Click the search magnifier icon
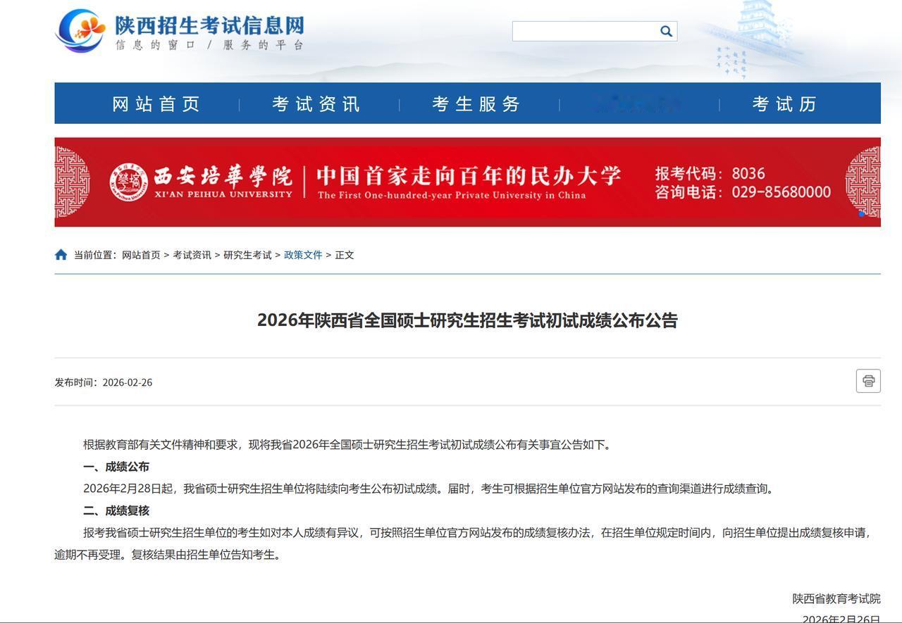The width and height of the screenshot is (902, 623). [665, 31]
